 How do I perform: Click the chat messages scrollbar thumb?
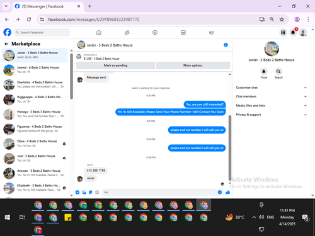(x=230, y=147)
